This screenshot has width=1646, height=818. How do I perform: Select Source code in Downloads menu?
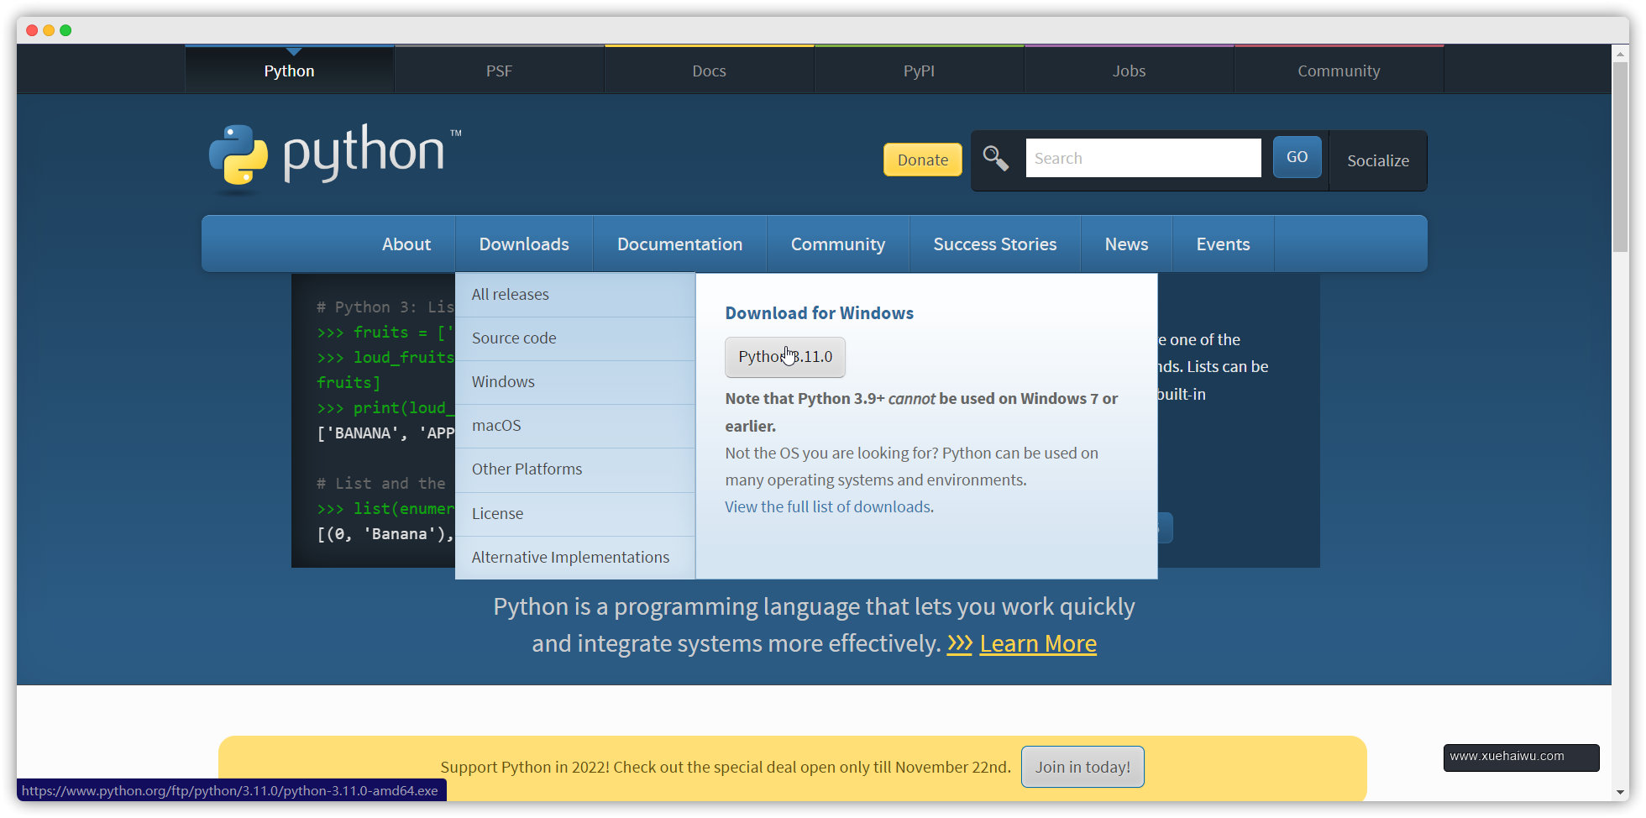click(575, 338)
